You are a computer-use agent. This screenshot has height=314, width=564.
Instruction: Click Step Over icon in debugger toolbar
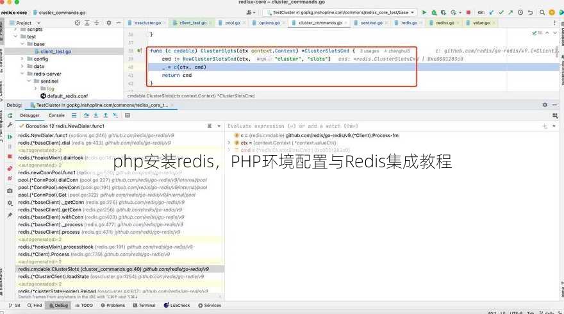tap(87, 115)
